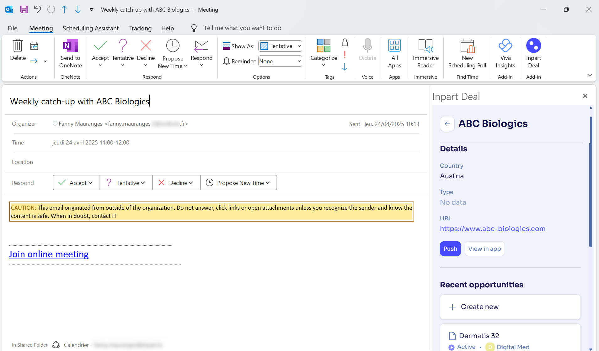Create New Scheduling Poll
The image size is (599, 351).
tap(467, 54)
